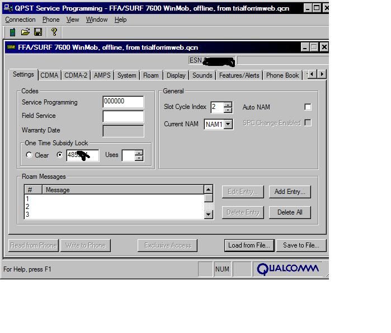Toggle the SPC Change Enabled checkbox

308,123
